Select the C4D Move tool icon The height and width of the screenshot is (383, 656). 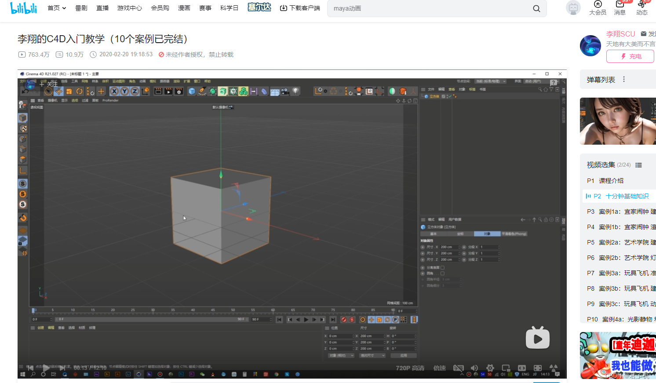[59, 91]
